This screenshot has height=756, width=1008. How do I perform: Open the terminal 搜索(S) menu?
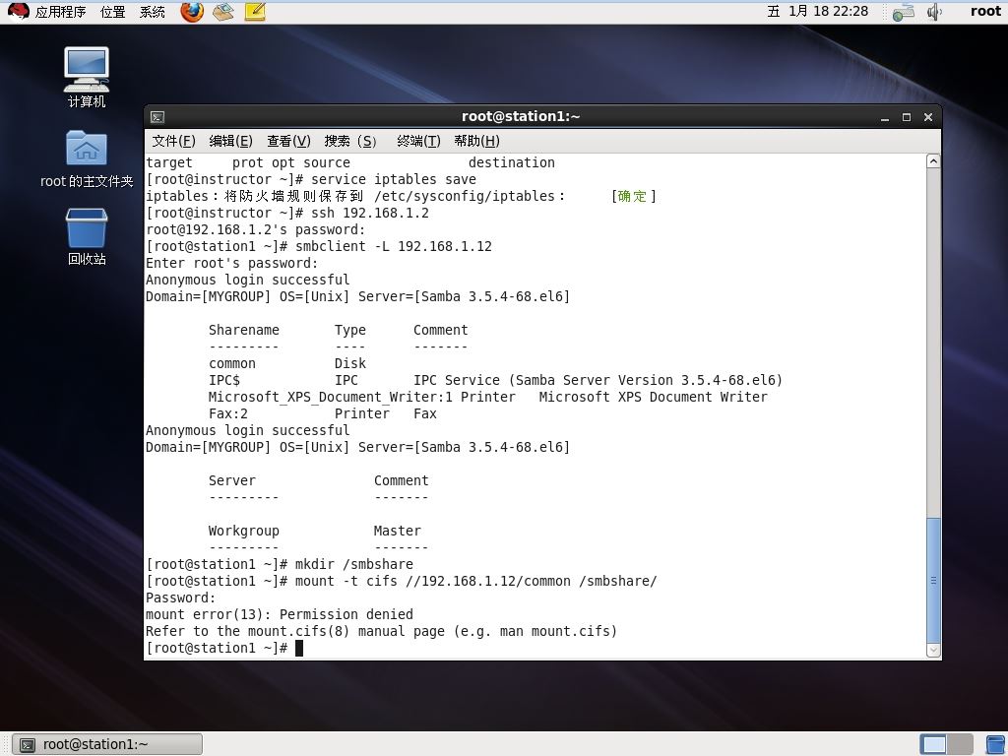point(350,141)
